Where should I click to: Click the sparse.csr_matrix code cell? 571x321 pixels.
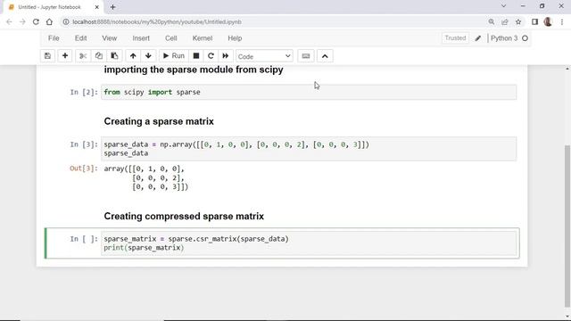pyautogui.click(x=309, y=243)
